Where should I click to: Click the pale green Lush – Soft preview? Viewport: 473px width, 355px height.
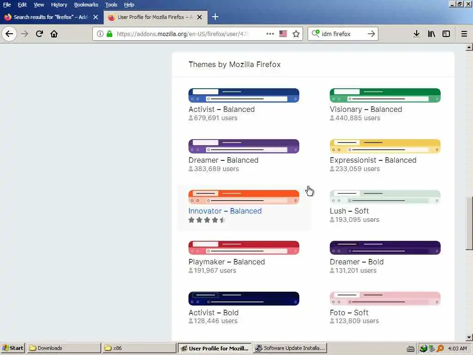tap(385, 197)
